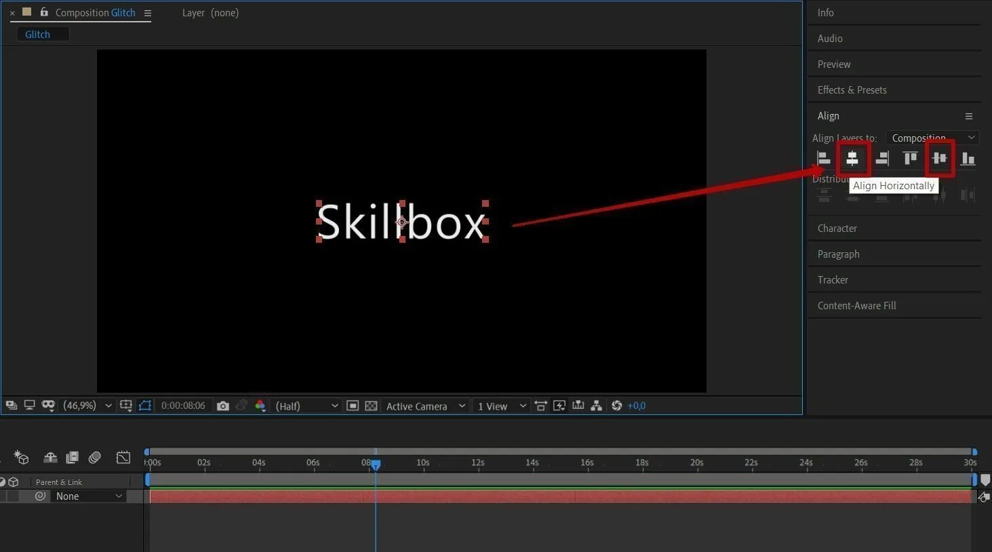Click the Draft 3D icon in timeline
The width and height of the screenshot is (992, 552).
22,458
